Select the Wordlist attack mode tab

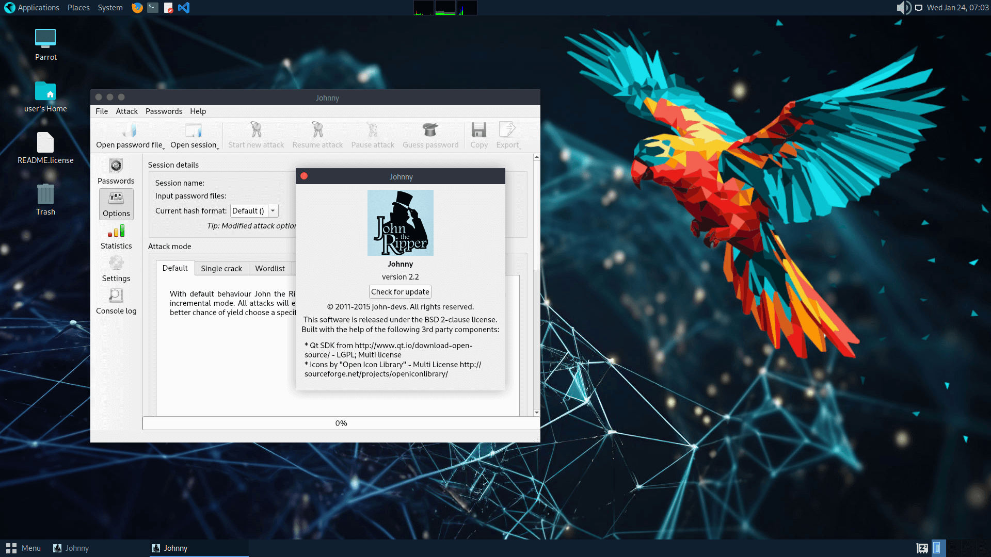tap(270, 268)
